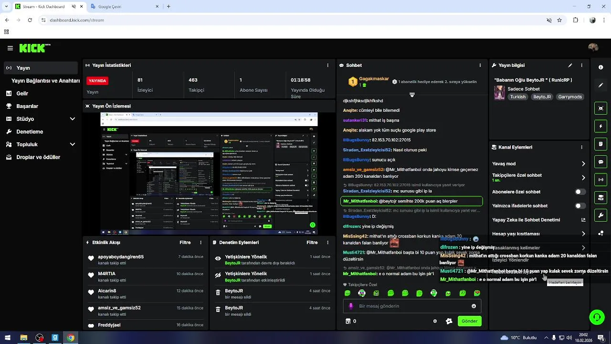Open Yayın Bağlantısı ve Anahtarı page
The height and width of the screenshot is (344, 611).
tap(45, 81)
